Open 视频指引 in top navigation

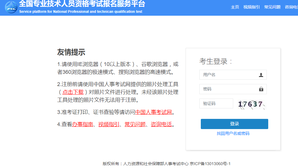click(251, 7)
